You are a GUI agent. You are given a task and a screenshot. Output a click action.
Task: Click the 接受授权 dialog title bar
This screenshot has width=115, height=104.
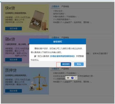58,42
